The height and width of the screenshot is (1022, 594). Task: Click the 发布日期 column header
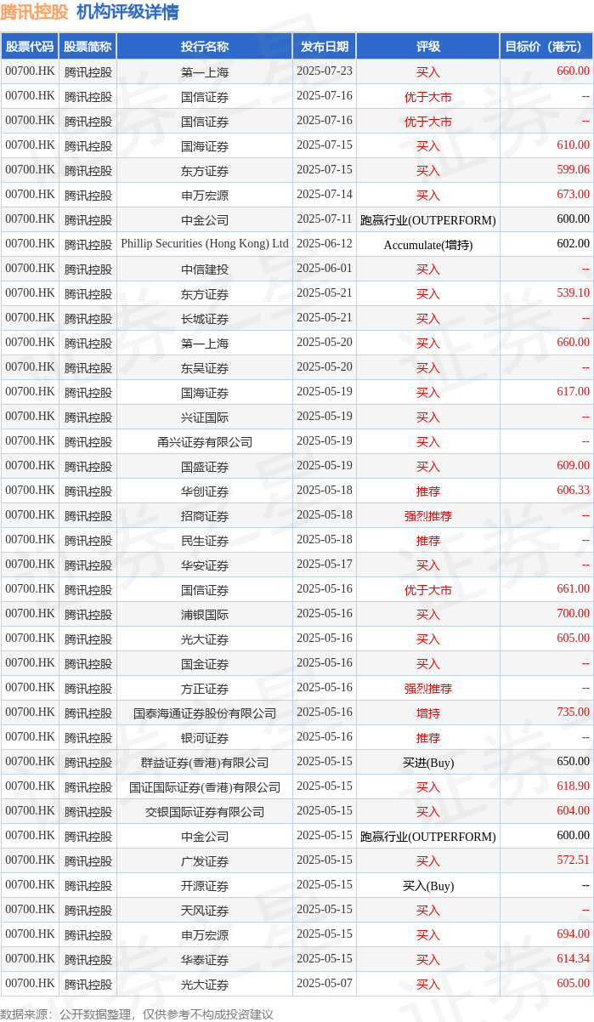click(x=325, y=47)
